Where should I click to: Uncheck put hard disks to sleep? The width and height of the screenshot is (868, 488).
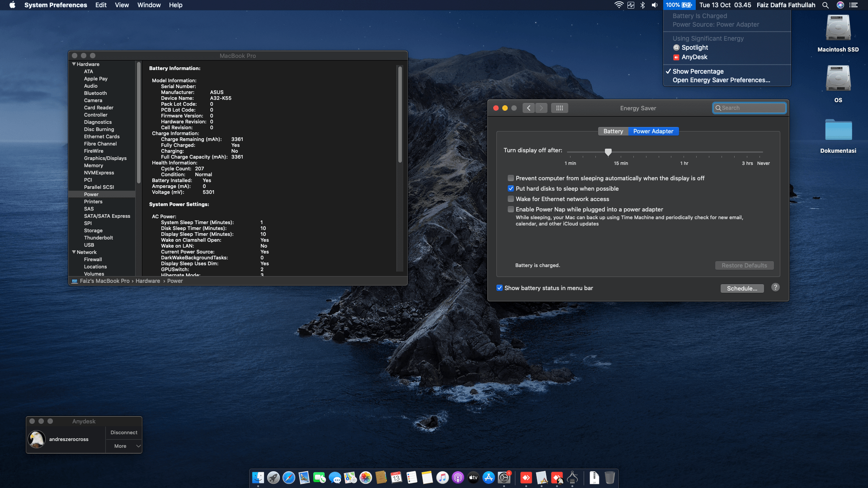511,188
